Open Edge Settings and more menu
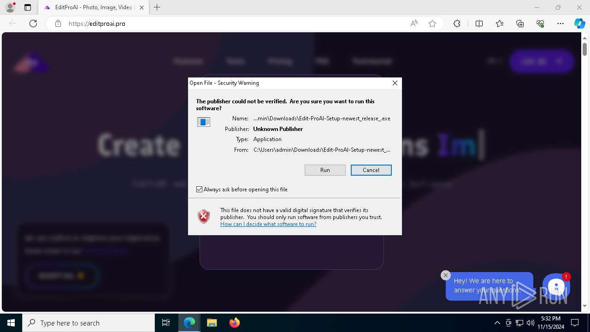Image resolution: width=590 pixels, height=332 pixels. [x=560, y=24]
